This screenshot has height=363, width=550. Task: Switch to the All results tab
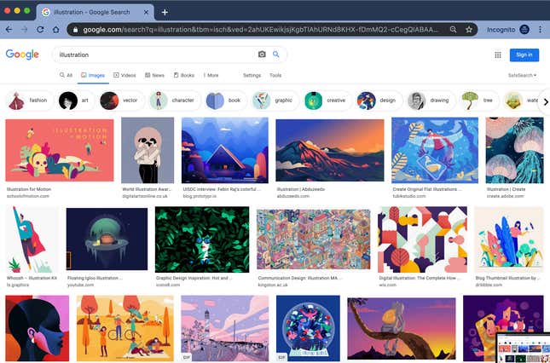point(66,75)
